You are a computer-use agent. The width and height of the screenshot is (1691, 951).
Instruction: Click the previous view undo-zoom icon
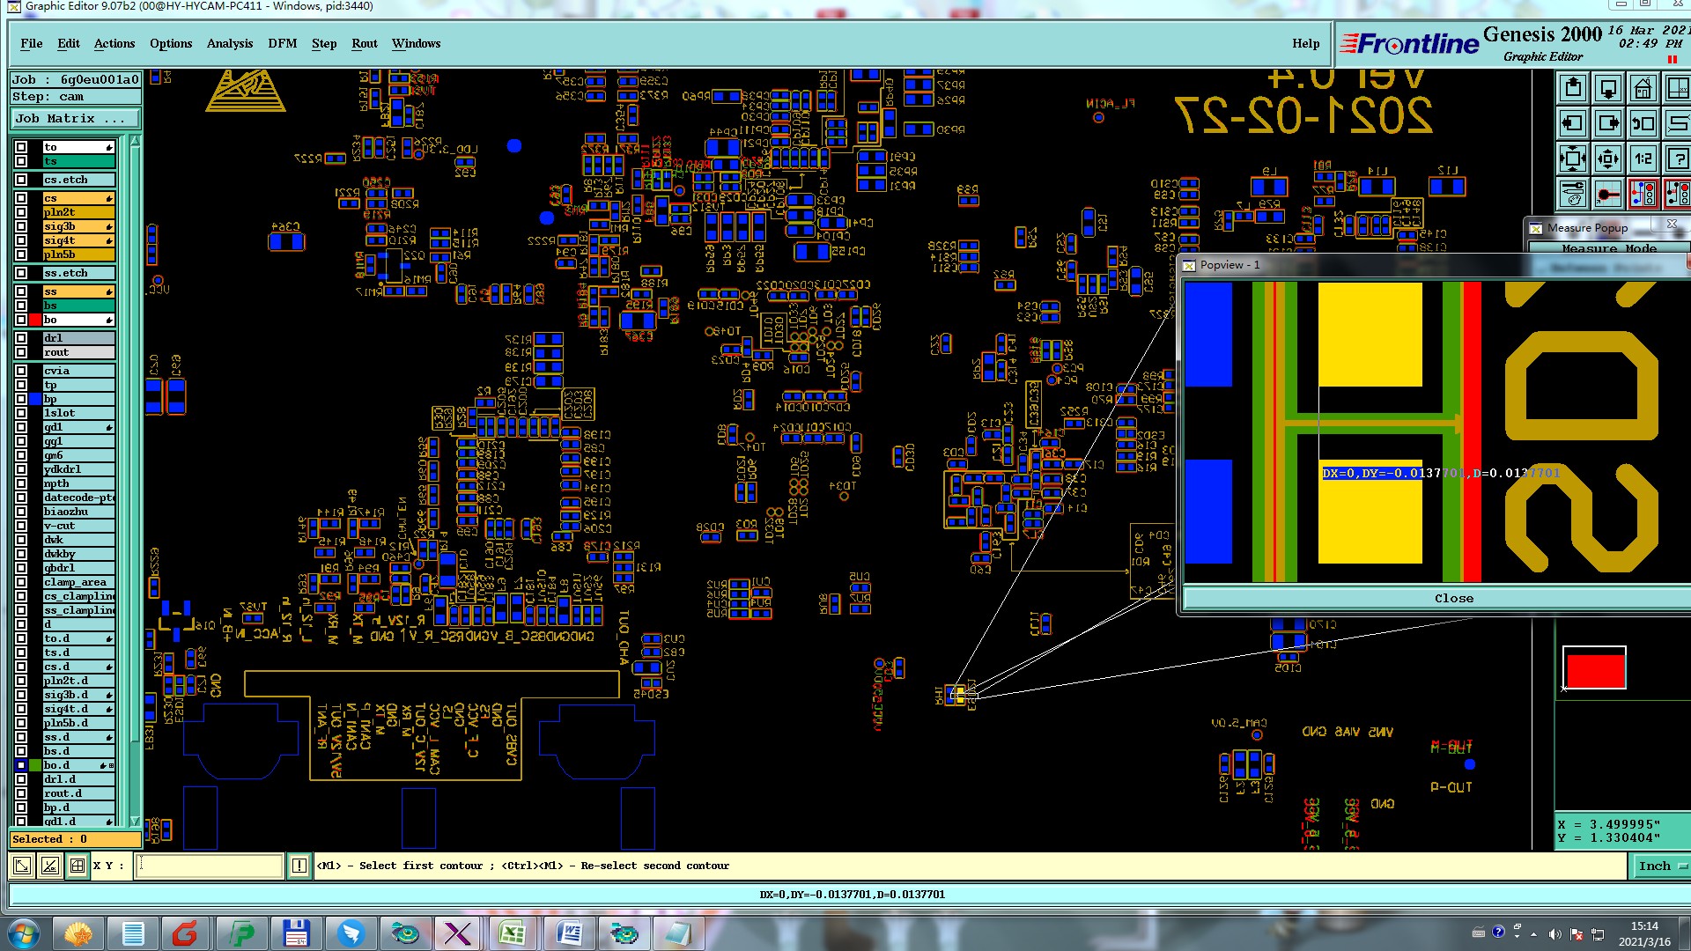[1643, 123]
